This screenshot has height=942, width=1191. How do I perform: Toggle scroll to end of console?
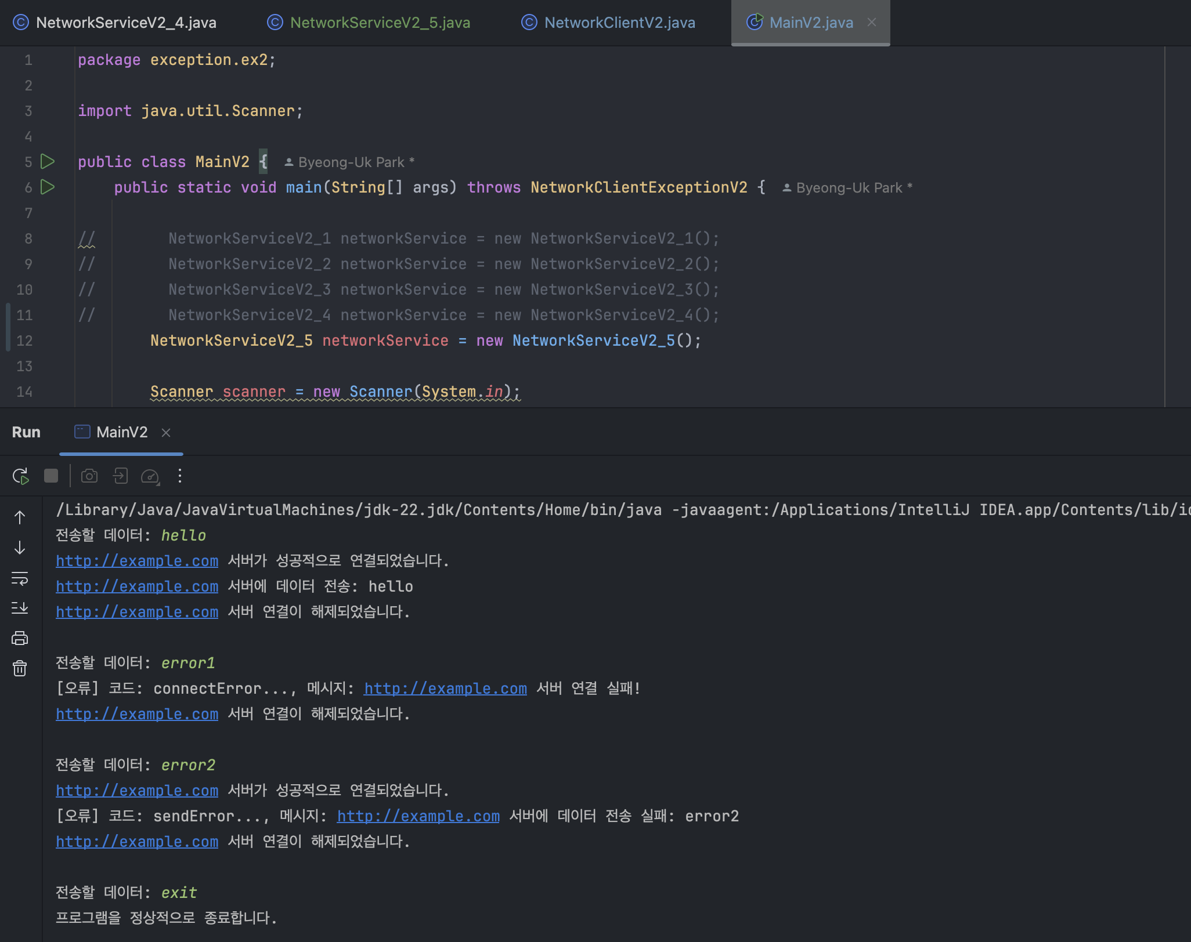20,608
